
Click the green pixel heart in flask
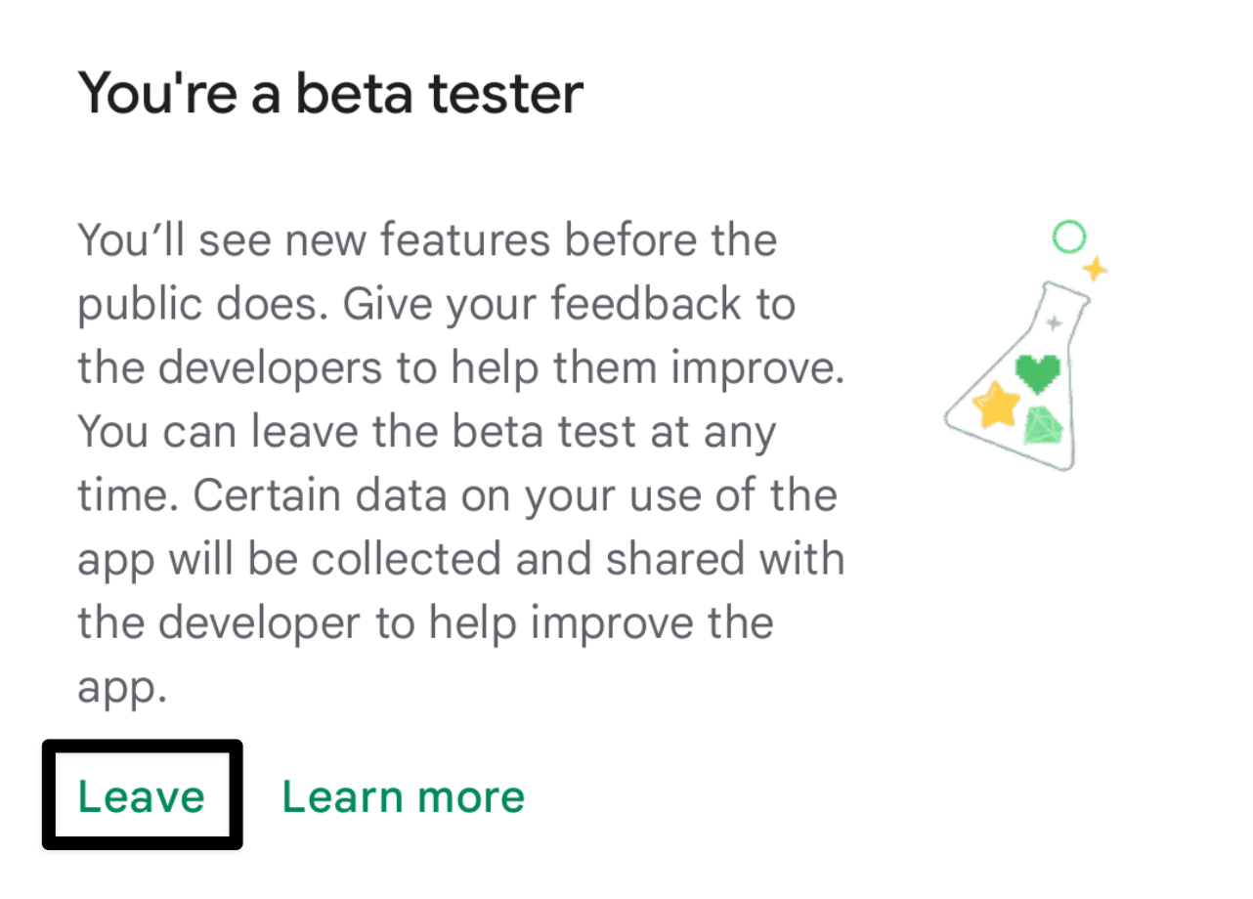point(1038,372)
